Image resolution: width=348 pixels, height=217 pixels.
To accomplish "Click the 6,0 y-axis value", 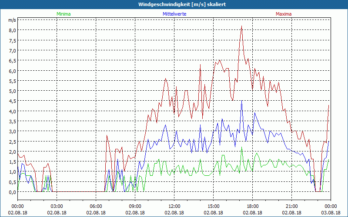I will 12,71.
